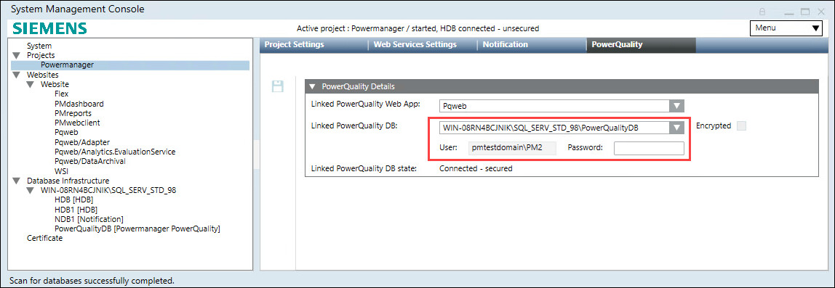Select the System tree item
This screenshot has width=835, height=288.
[x=39, y=46]
